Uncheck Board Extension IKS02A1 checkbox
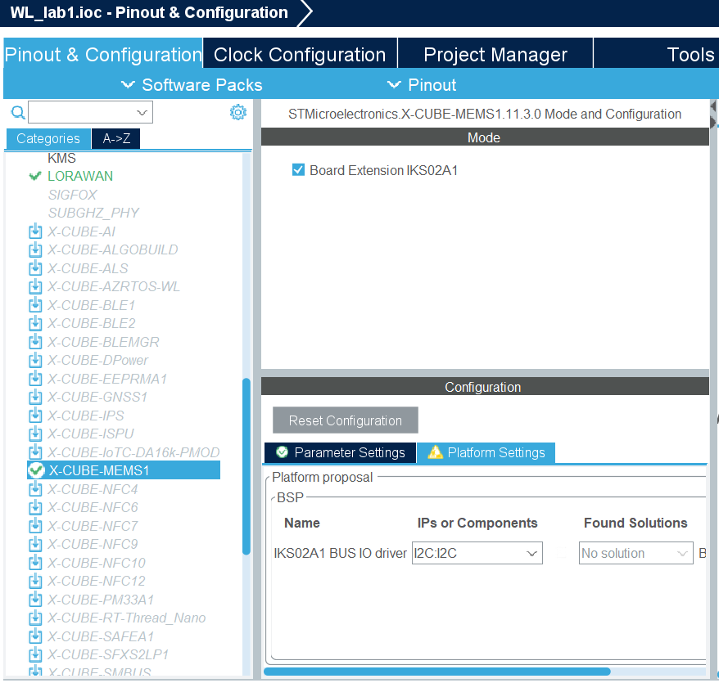Screen dimensions: 719x683 tap(298, 170)
